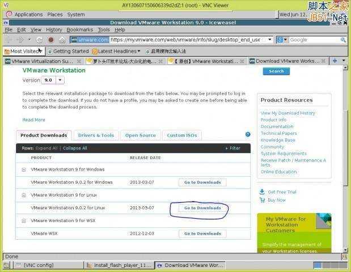Click the Buy Now cart icon
Viewport: 351px width, 272px height.
(x=262, y=199)
